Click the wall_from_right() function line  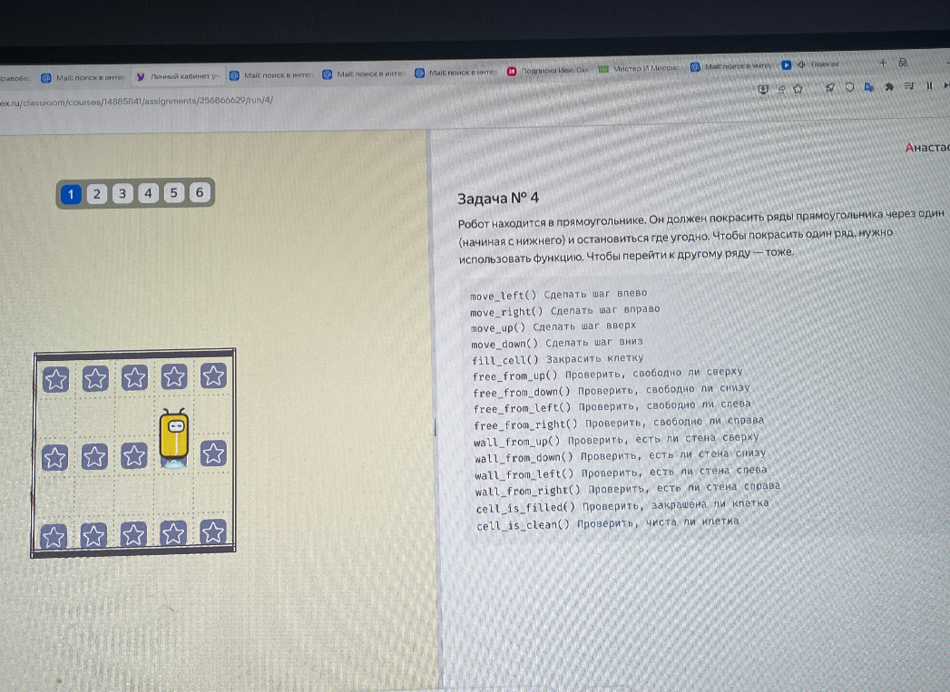(628, 489)
